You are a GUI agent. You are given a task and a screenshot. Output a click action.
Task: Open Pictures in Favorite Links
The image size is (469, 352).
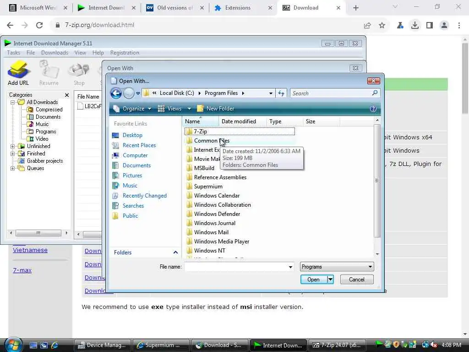click(x=132, y=176)
